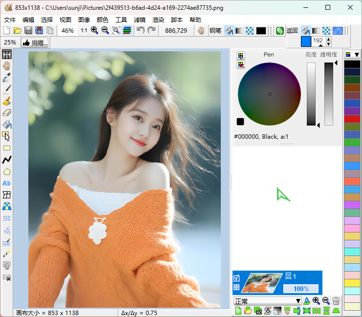Toggle back color gradient mode

click(316, 31)
